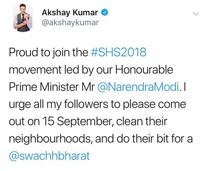207x171 pixels.
Task: Open the #SHS2018 hashtag
Action: pyautogui.click(x=118, y=52)
